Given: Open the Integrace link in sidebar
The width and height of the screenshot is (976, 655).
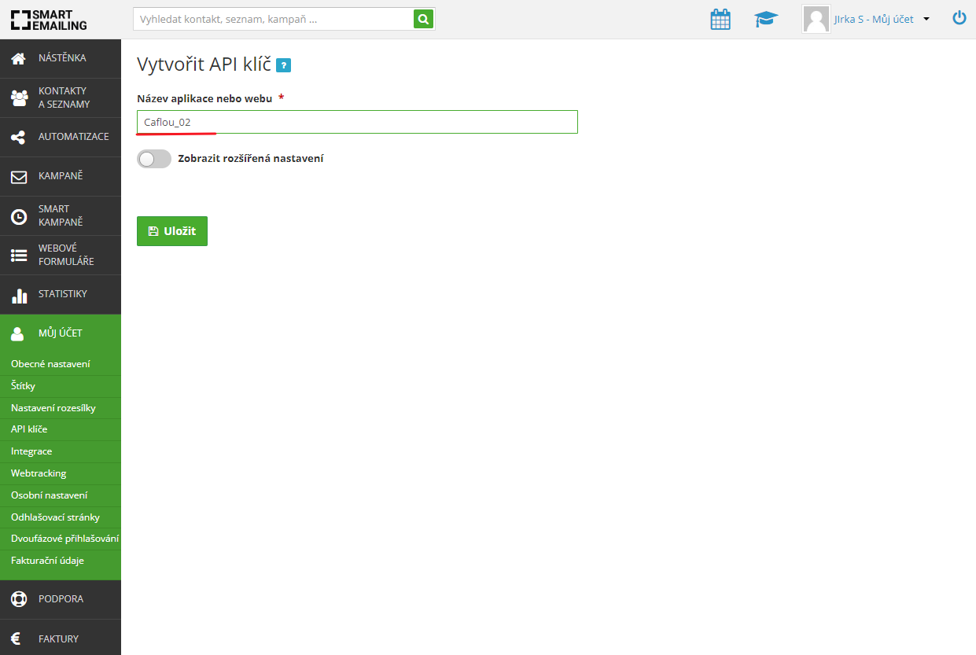Looking at the screenshot, I should point(31,451).
